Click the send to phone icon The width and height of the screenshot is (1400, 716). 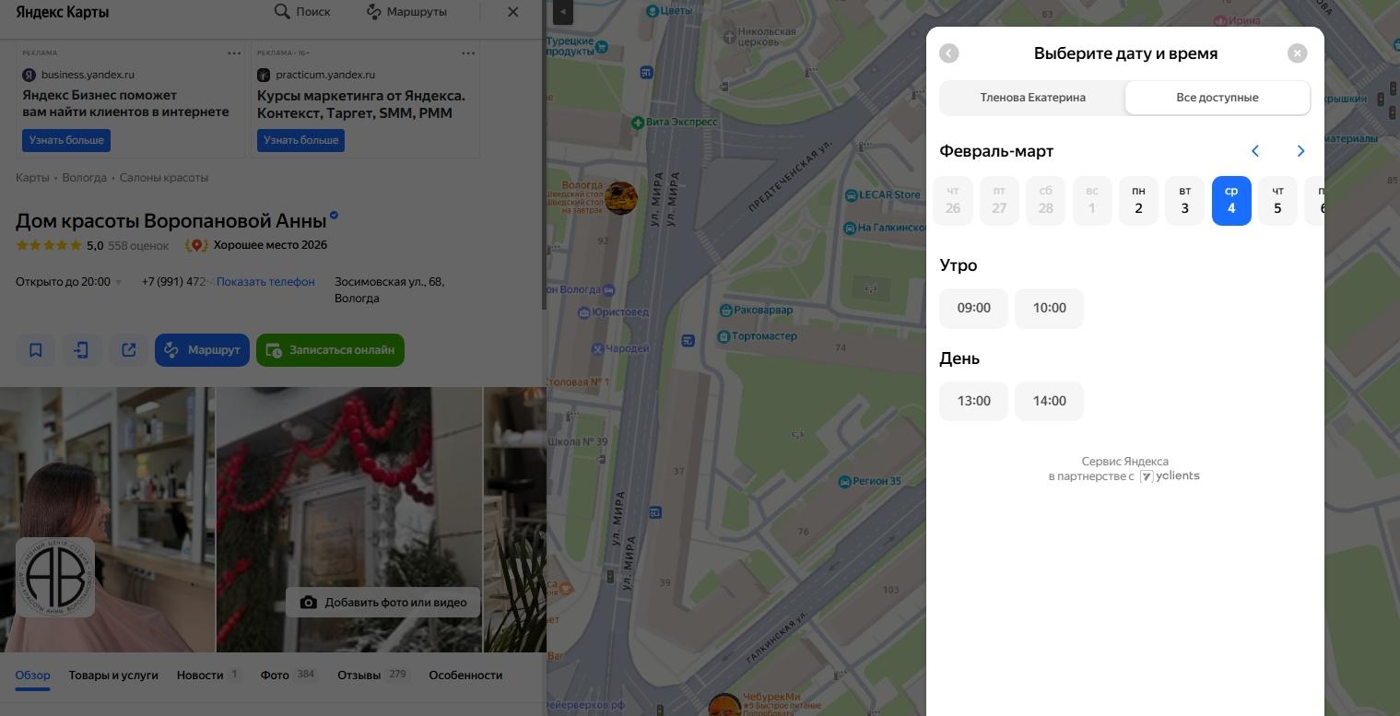click(x=82, y=350)
